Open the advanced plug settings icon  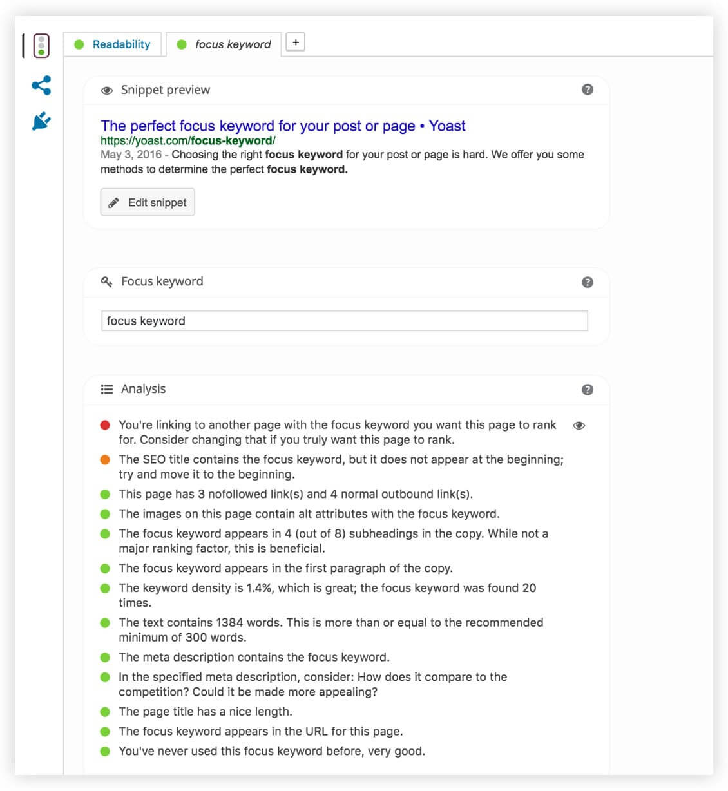tap(41, 121)
